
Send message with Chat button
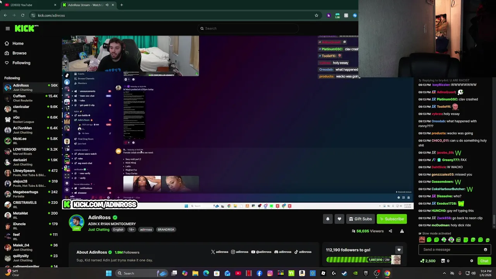(484, 261)
